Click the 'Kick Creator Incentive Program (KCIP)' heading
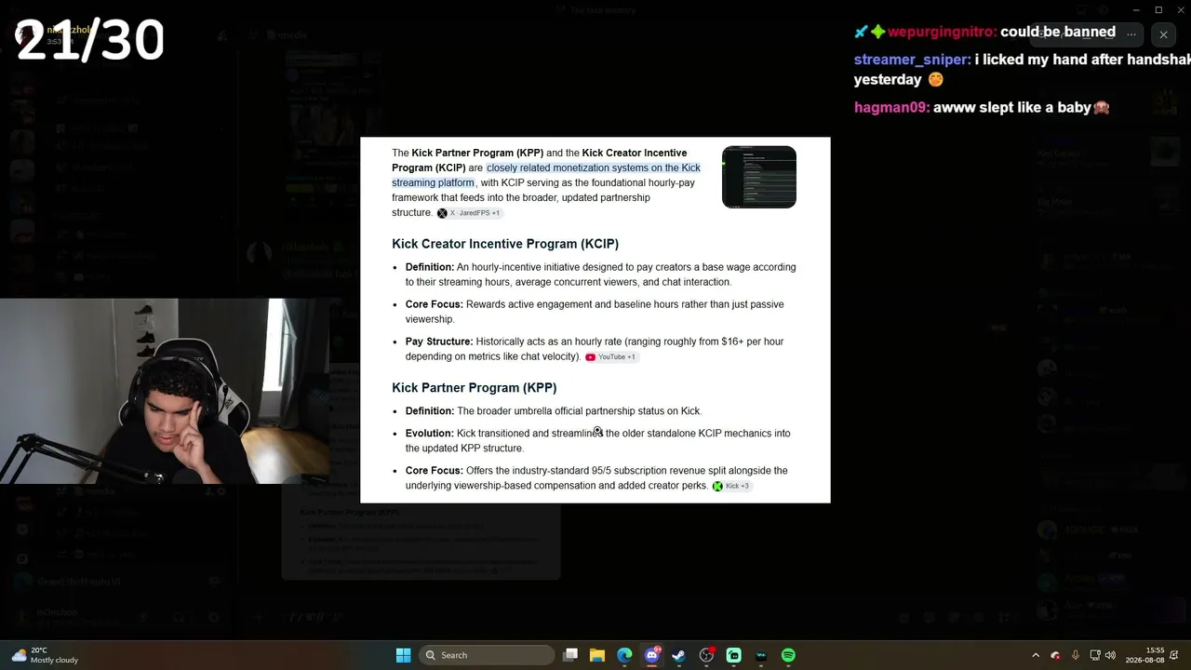The width and height of the screenshot is (1191, 670). click(505, 244)
